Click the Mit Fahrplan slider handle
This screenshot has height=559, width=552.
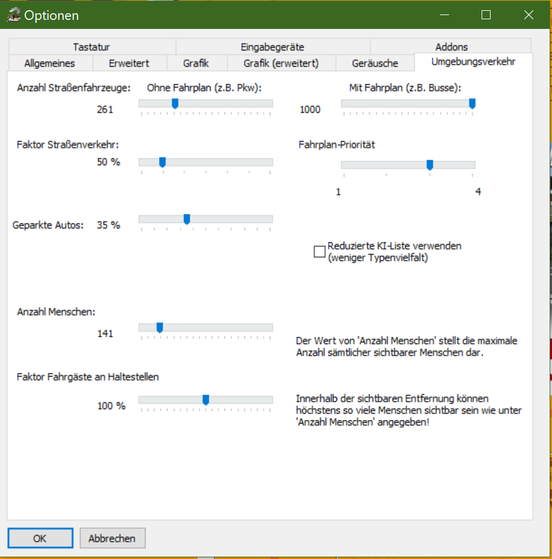click(472, 104)
